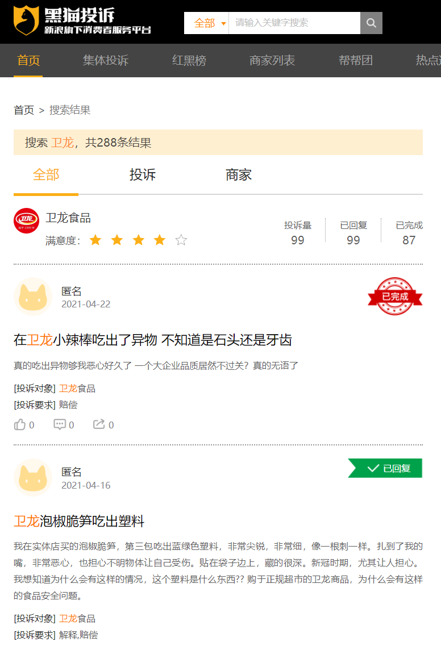Image resolution: width=441 pixels, height=646 pixels.
Task: Click the magnifier search button
Action: 371,23
